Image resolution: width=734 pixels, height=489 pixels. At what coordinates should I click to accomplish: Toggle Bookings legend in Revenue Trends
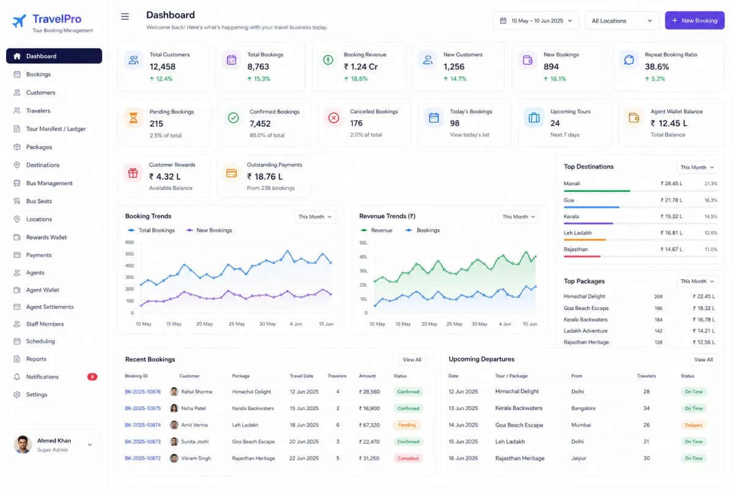[422, 230]
